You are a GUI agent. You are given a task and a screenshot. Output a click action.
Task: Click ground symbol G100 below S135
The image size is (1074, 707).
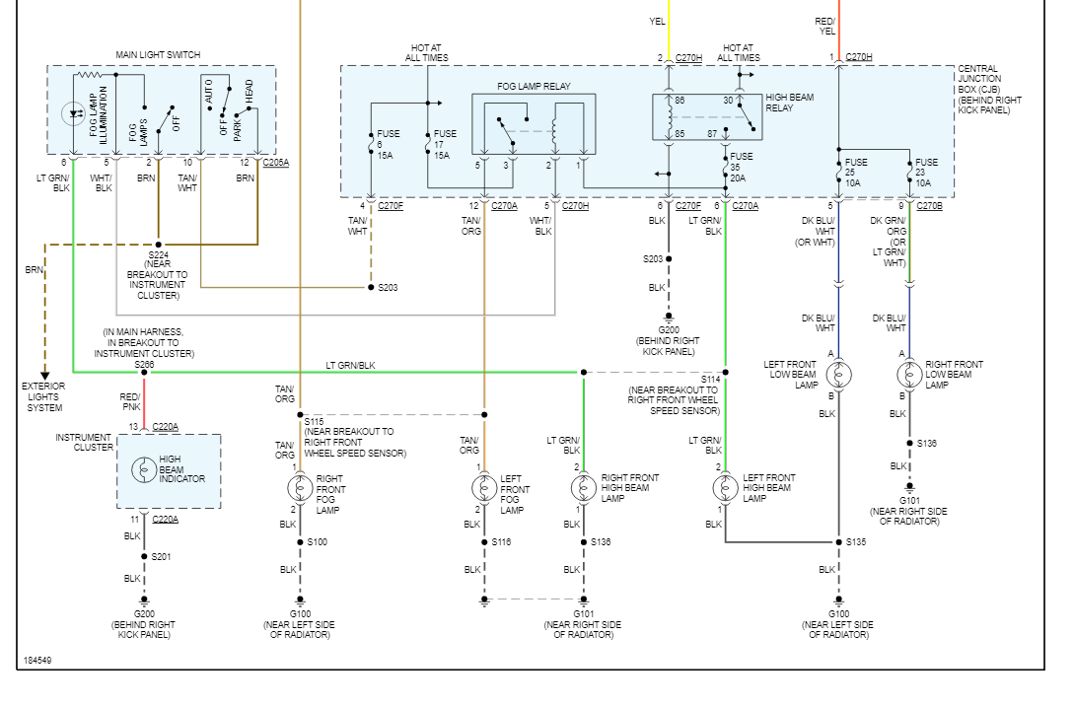tap(838, 601)
